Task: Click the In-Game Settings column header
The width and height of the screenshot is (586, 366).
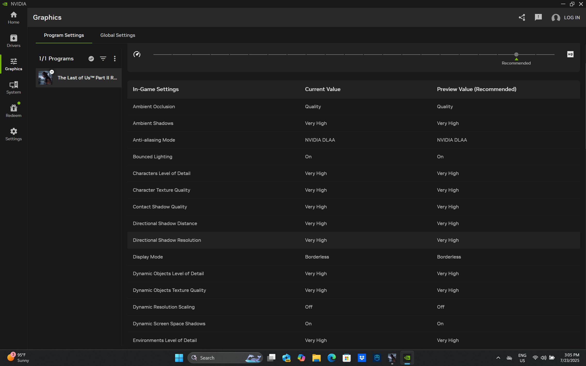Action: coord(156,89)
